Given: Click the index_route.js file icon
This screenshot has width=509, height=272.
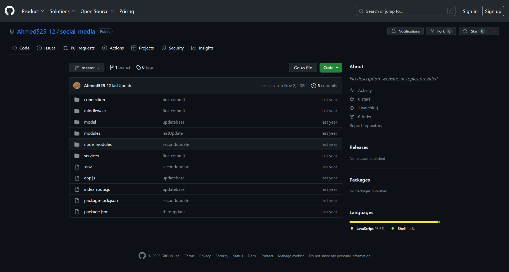Looking at the screenshot, I should [77, 189].
